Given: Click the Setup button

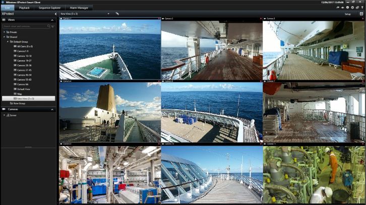Looking at the screenshot, I should coord(347,14).
